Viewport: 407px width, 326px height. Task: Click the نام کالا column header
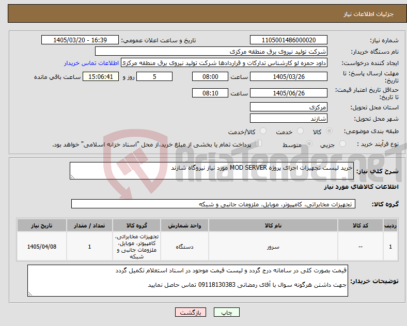(273, 225)
